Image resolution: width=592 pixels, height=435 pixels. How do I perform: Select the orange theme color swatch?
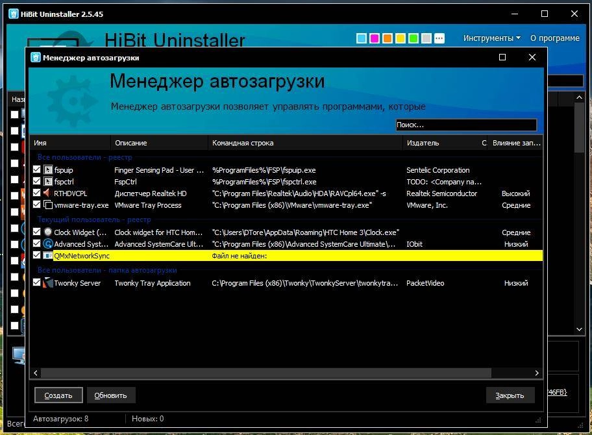coord(388,38)
